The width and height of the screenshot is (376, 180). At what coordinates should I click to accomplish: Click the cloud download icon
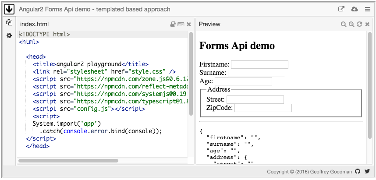click(354, 9)
